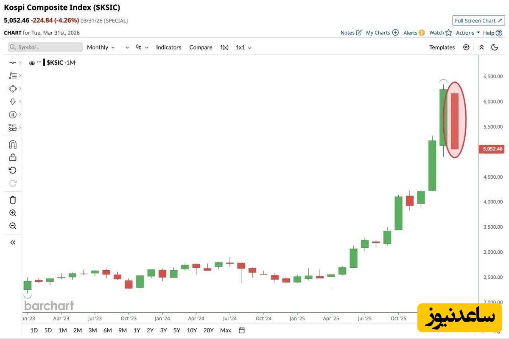The image size is (509, 339).
Task: Click the Full Screen Chart button
Action: click(478, 21)
